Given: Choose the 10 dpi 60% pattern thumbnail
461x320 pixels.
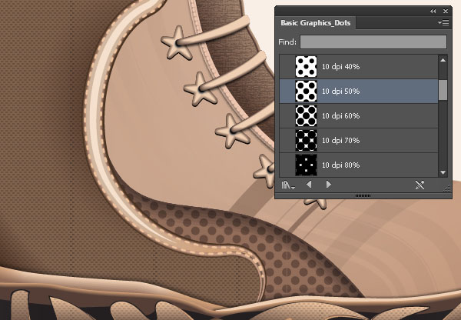Looking at the screenshot, I should click(x=306, y=115).
